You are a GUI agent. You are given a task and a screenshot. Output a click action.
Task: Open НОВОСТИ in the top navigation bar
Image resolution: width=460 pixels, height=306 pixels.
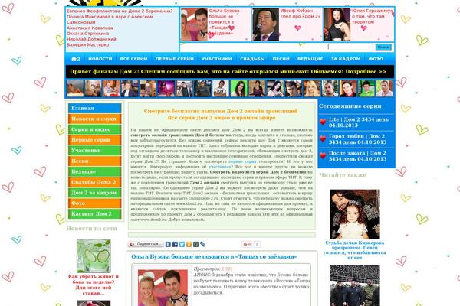tap(100, 59)
